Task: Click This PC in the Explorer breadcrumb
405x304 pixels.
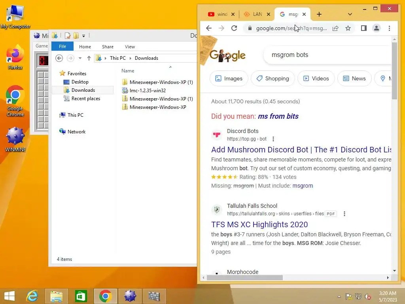Action: [118, 58]
